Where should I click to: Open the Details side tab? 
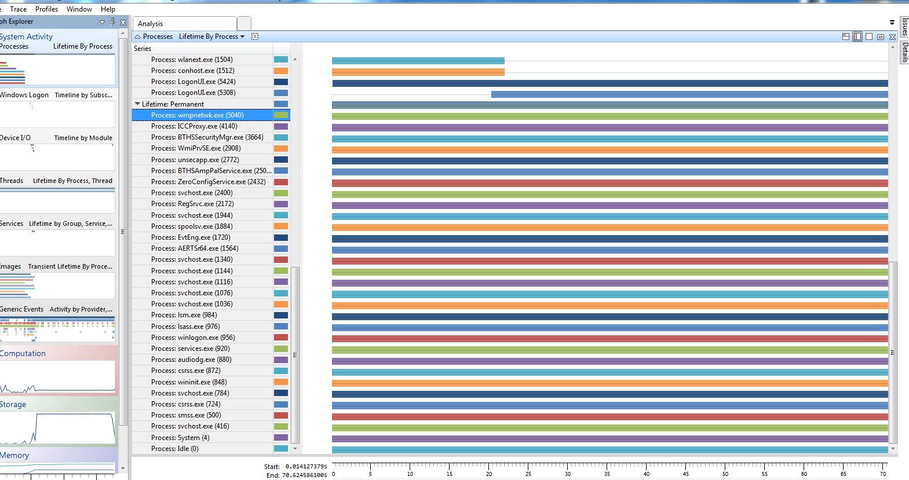(x=904, y=52)
